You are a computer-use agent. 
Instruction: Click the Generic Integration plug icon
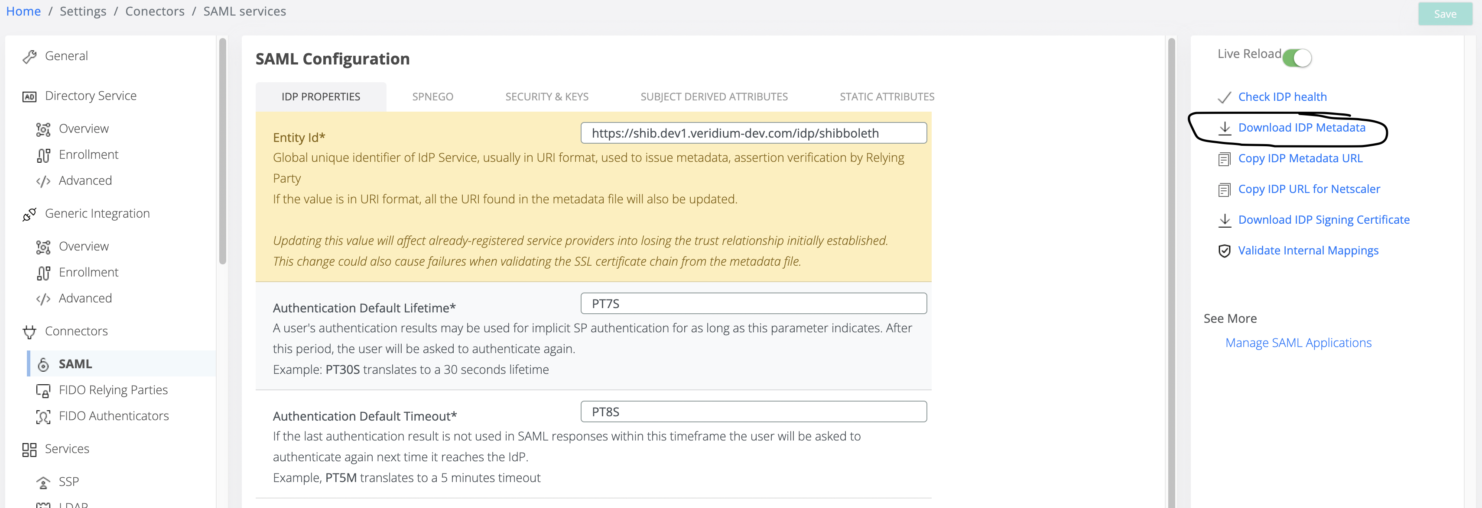point(29,214)
